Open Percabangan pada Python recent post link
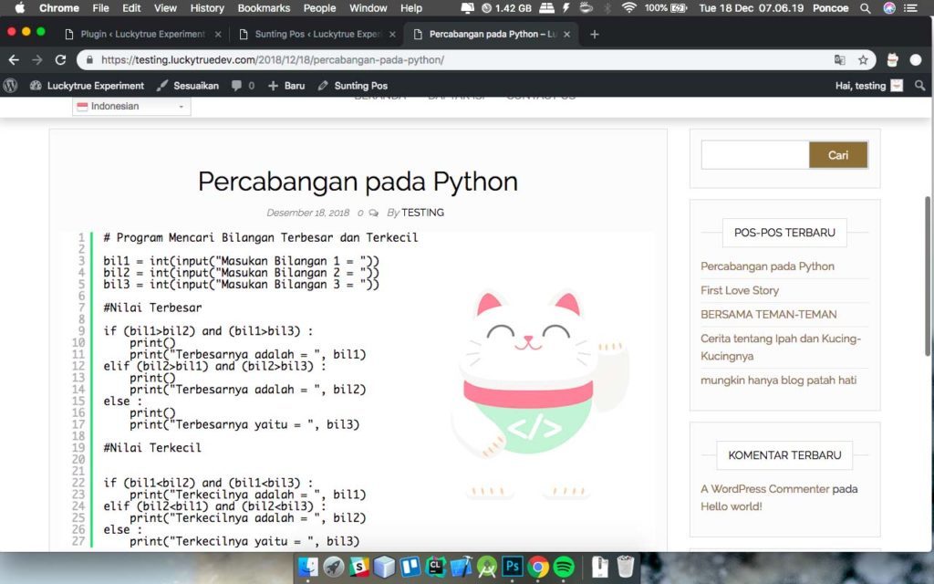This screenshot has width=934, height=584. click(767, 266)
